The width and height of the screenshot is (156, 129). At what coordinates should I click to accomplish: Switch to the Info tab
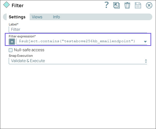tap(56, 17)
